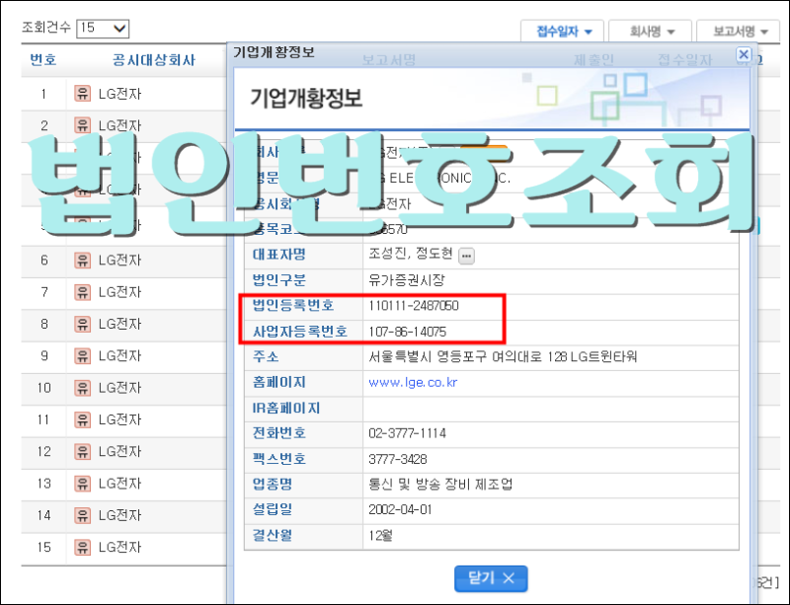Click the 유가증권시장 value

[x=407, y=280]
